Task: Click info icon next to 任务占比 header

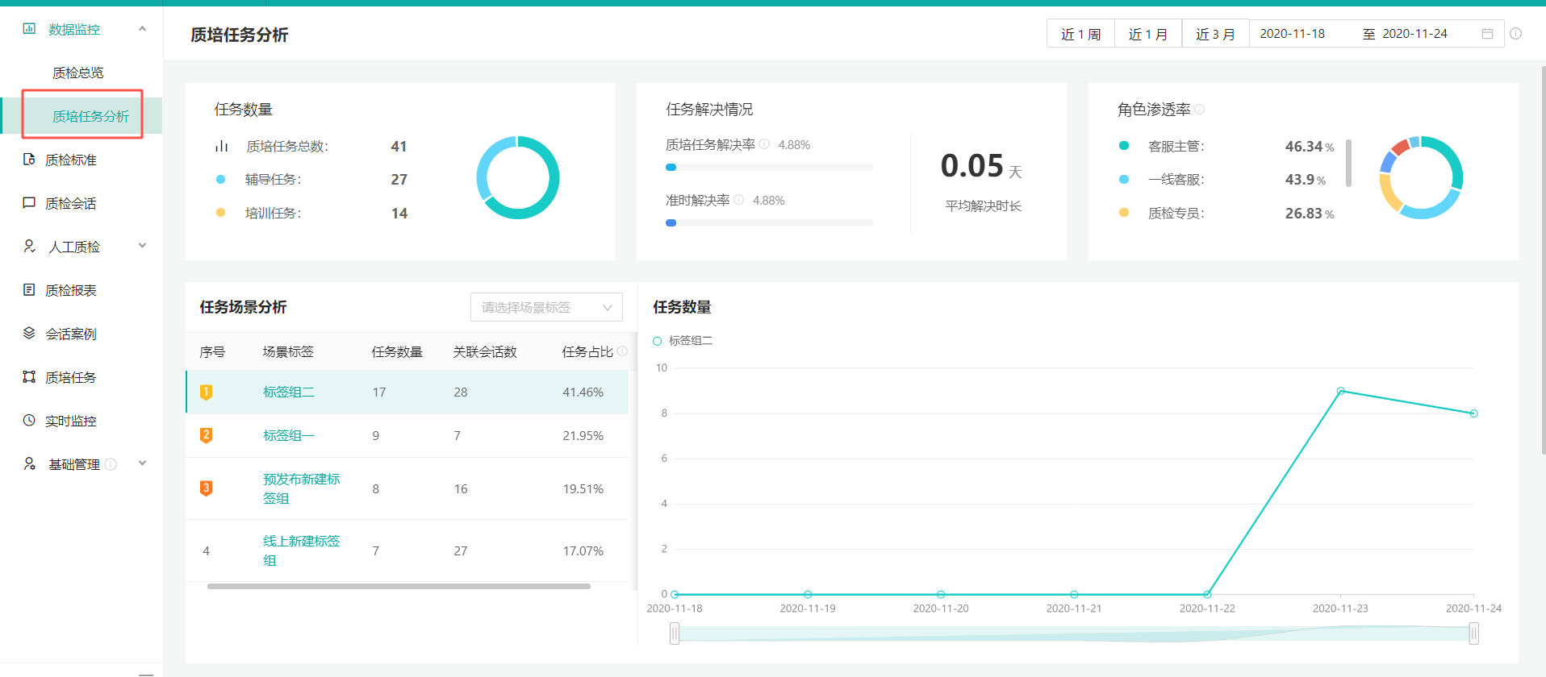Action: 622,351
